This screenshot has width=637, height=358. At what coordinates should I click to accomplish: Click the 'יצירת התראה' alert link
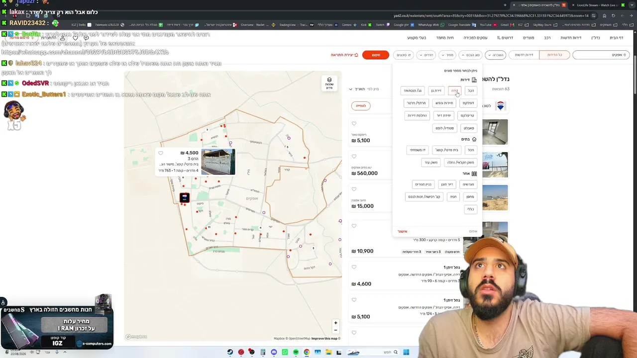click(344, 55)
